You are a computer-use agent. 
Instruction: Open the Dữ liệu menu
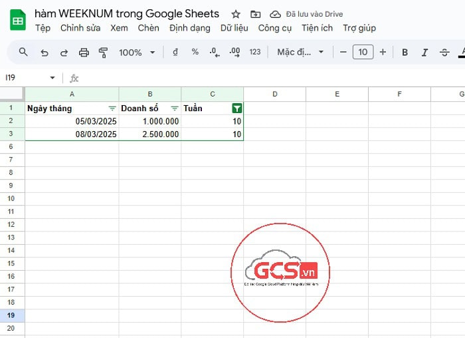[234, 28]
